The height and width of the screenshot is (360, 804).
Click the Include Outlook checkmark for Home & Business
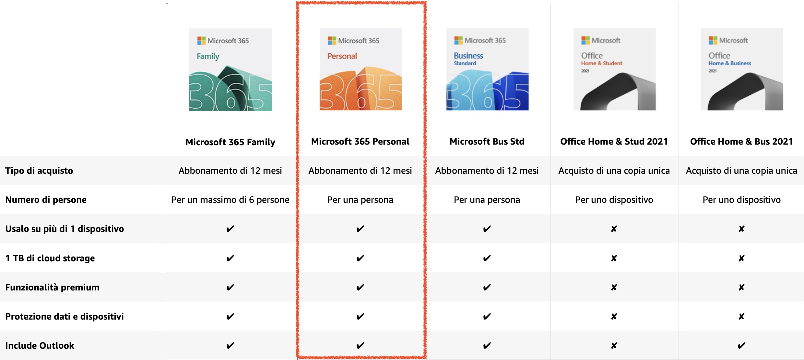pos(741,345)
